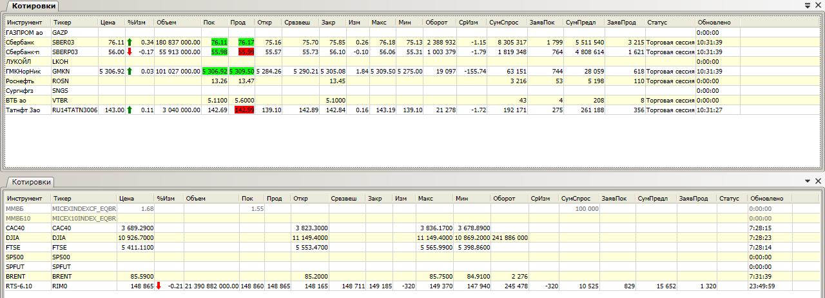Screen dimensions: 825x298
Task: Click the red down arrow in Сбербанк-п row
Action: 130,52
